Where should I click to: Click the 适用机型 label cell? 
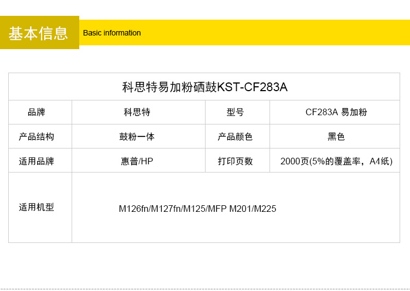tap(37, 207)
